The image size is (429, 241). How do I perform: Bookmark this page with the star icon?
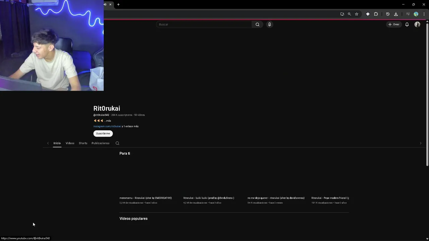pos(357,14)
